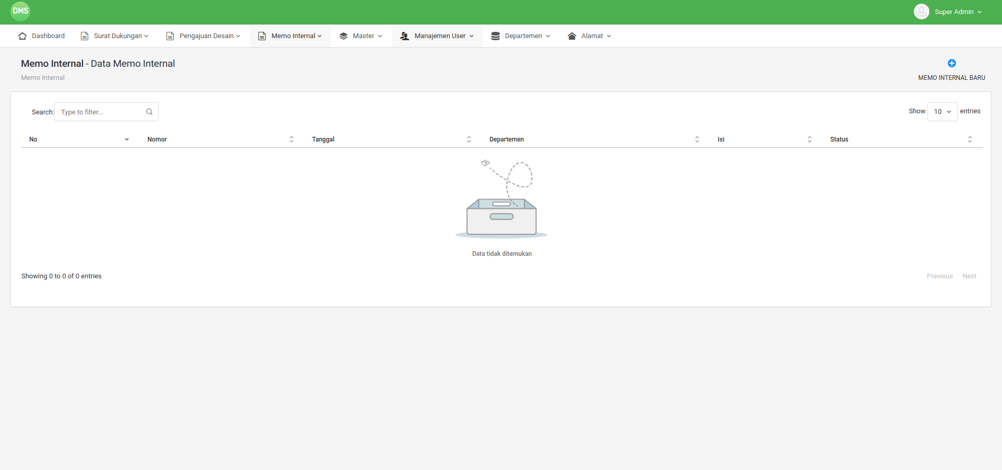
Task: Select the Dashboard home icon
Action: pyautogui.click(x=22, y=36)
